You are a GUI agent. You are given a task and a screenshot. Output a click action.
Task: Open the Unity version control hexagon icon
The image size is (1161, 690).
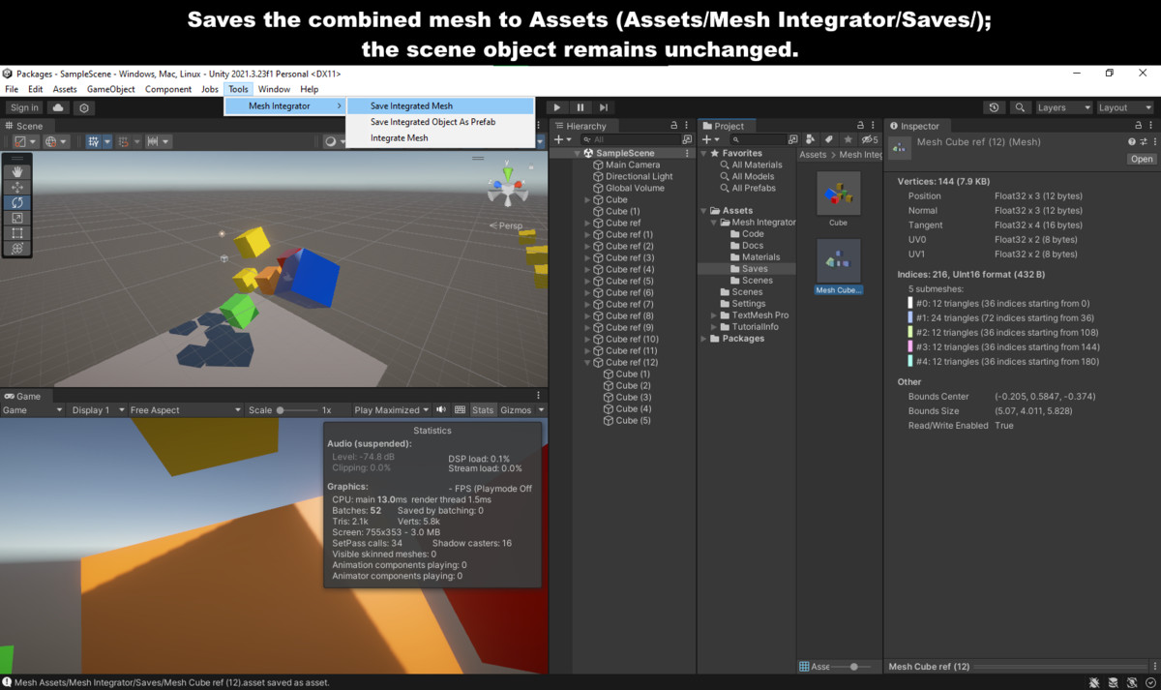coord(84,107)
